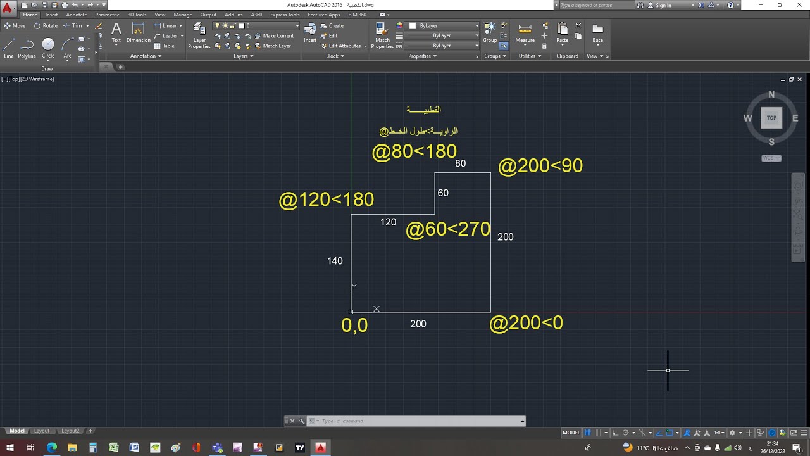This screenshot has width=810, height=456.
Task: Expand the Properties panel
Action: click(423, 56)
